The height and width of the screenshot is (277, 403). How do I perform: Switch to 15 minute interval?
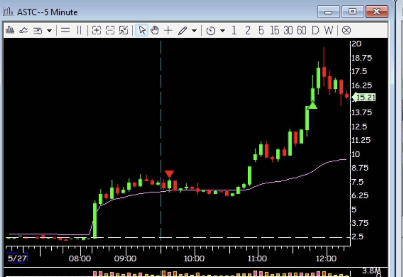pyautogui.click(x=275, y=30)
